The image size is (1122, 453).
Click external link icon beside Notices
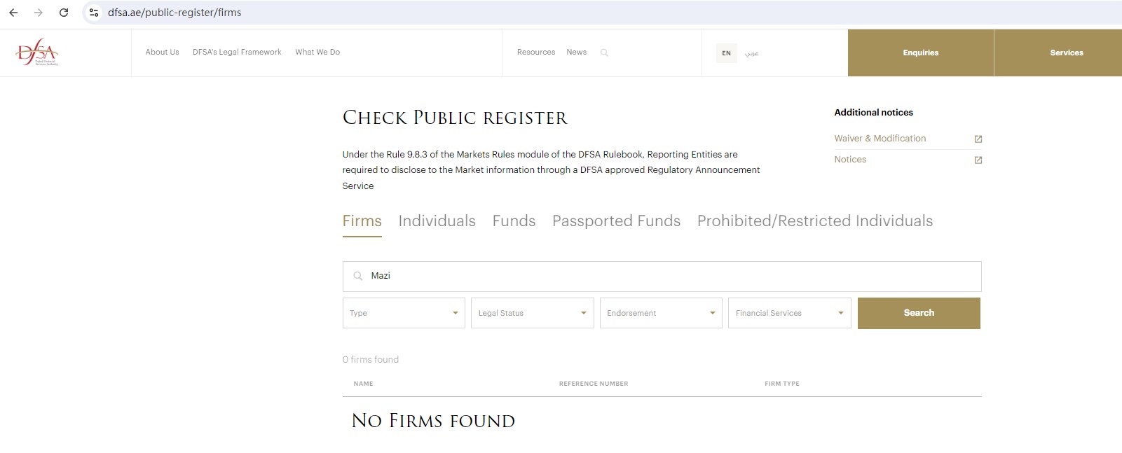coord(978,160)
